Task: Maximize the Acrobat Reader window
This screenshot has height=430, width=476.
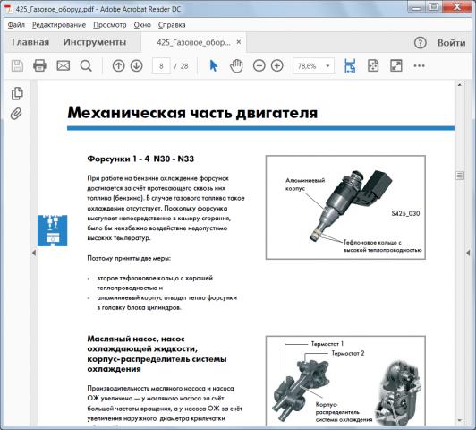Action: [433, 7]
